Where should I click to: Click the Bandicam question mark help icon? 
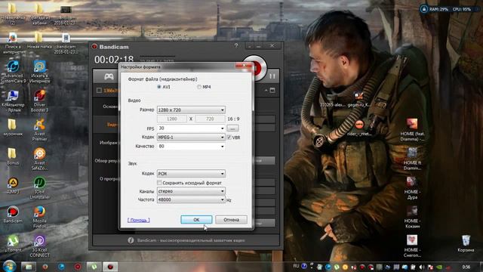point(236,46)
